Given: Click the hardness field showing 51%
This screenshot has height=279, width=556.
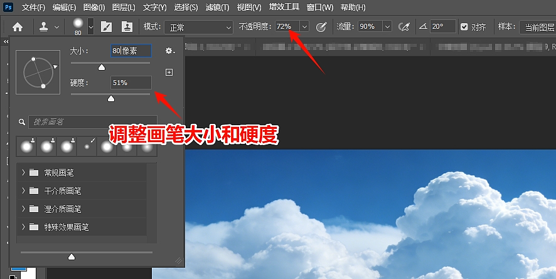Looking at the screenshot, I should pyautogui.click(x=131, y=83).
